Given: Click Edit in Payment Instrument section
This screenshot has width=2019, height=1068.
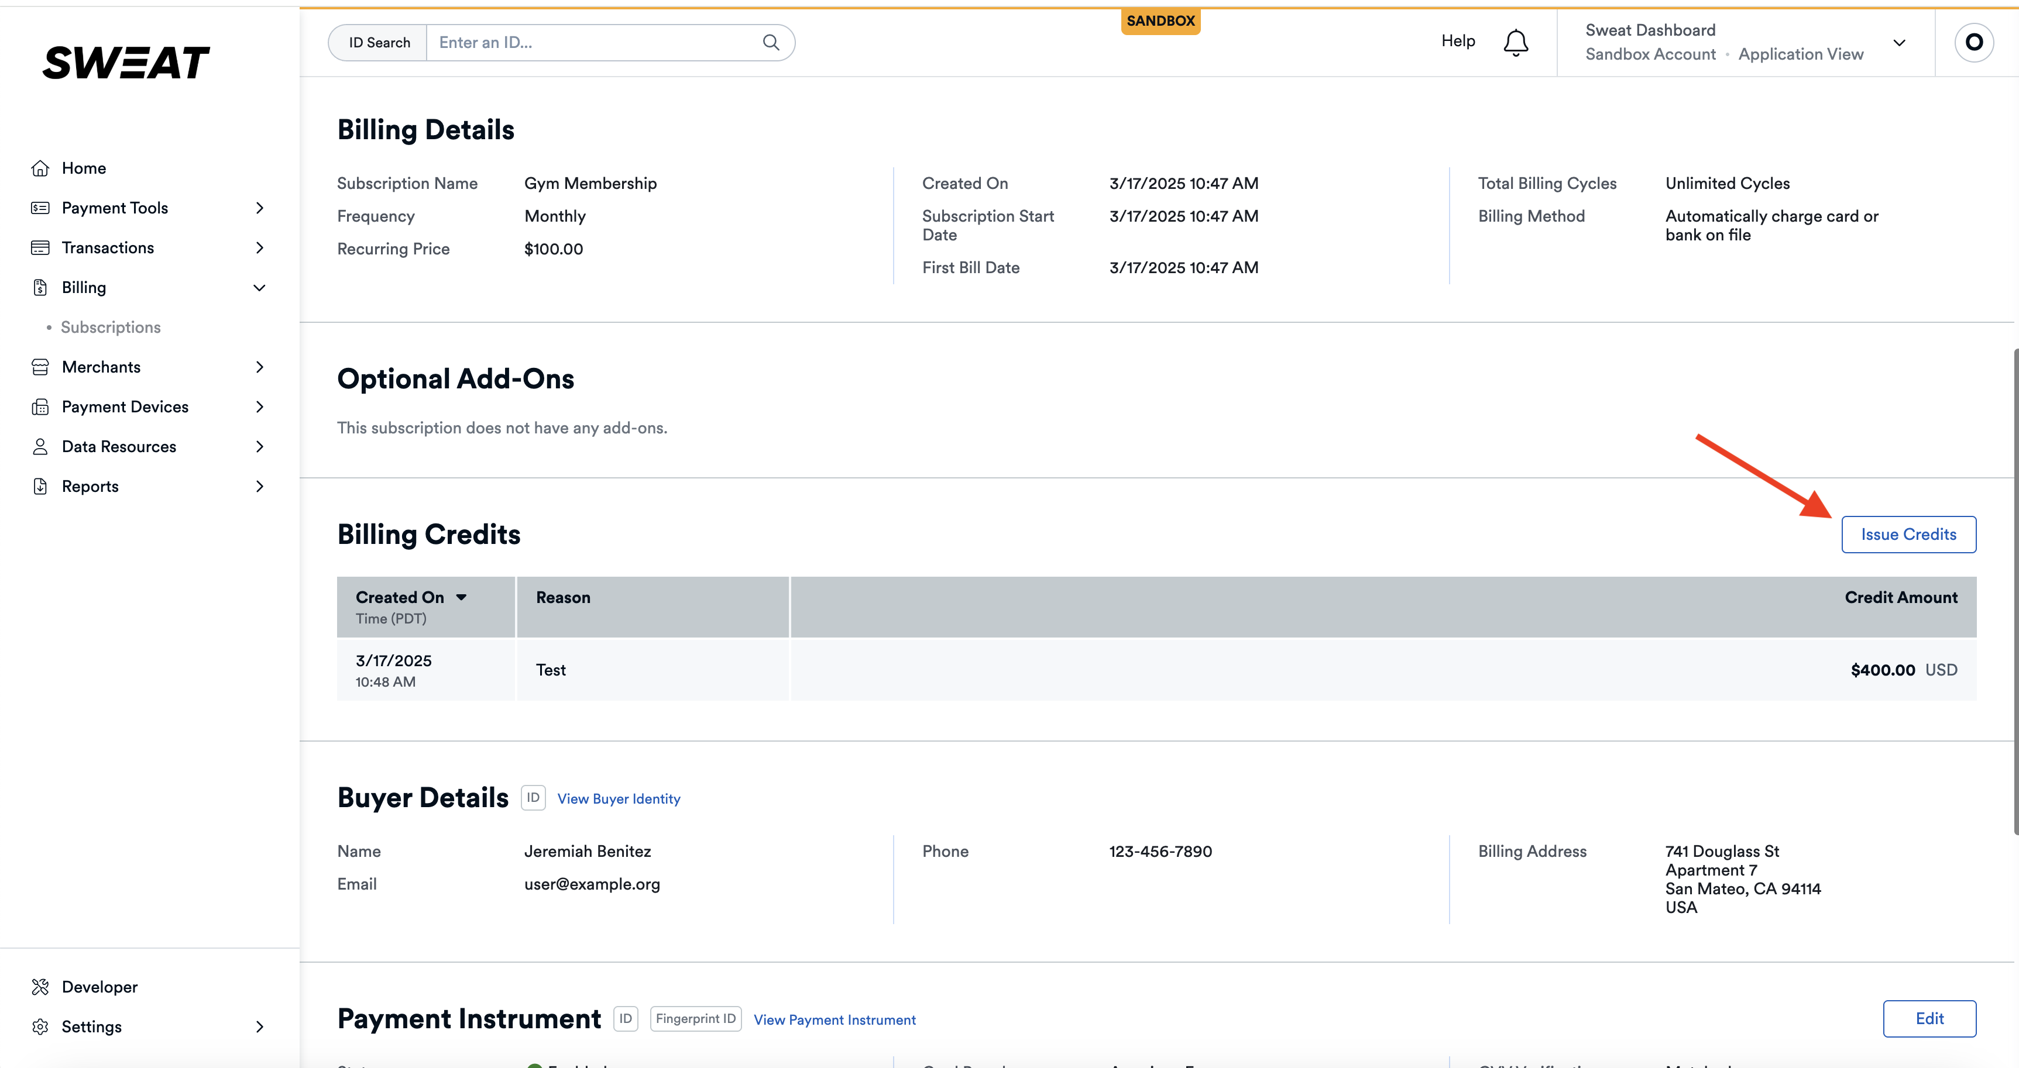Looking at the screenshot, I should click(1929, 1019).
